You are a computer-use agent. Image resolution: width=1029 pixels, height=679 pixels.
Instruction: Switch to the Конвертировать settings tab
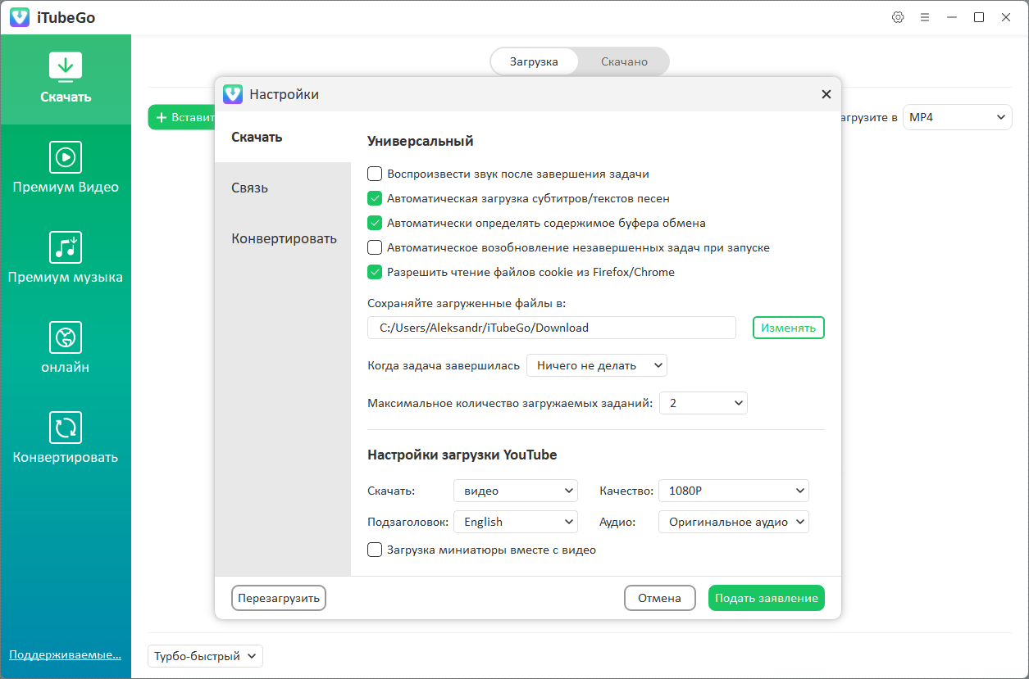point(283,238)
